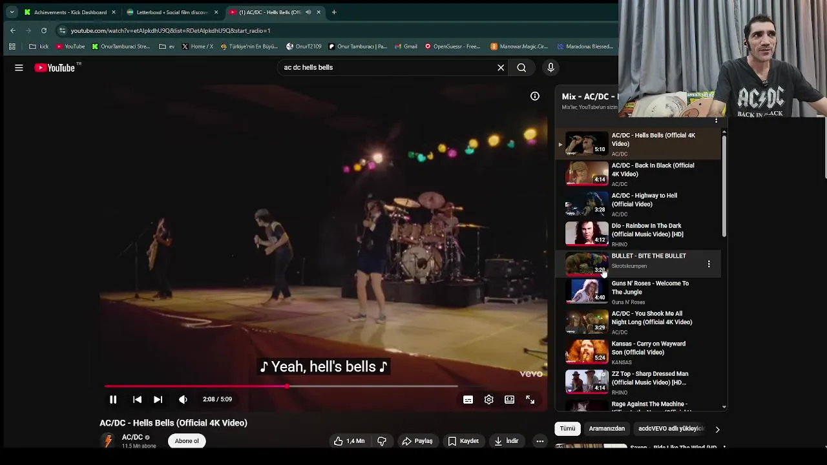Viewport: 827px width, 465px height.
Task: Toggle subtitles with the captions button
Action: (468, 400)
